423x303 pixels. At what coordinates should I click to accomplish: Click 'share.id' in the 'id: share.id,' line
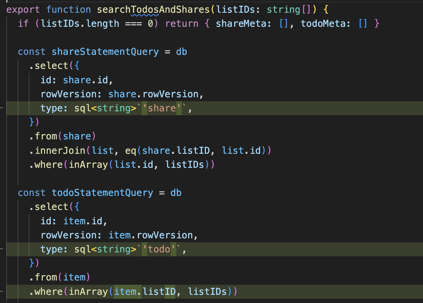point(86,80)
